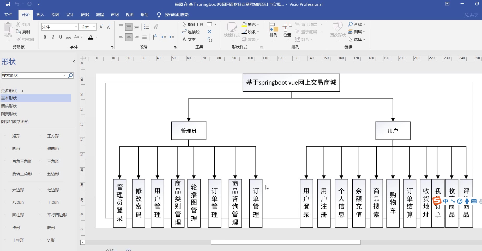Image resolution: width=482 pixels, height=251 pixels.
Task: Center-align the text horizontally
Action: point(129,37)
